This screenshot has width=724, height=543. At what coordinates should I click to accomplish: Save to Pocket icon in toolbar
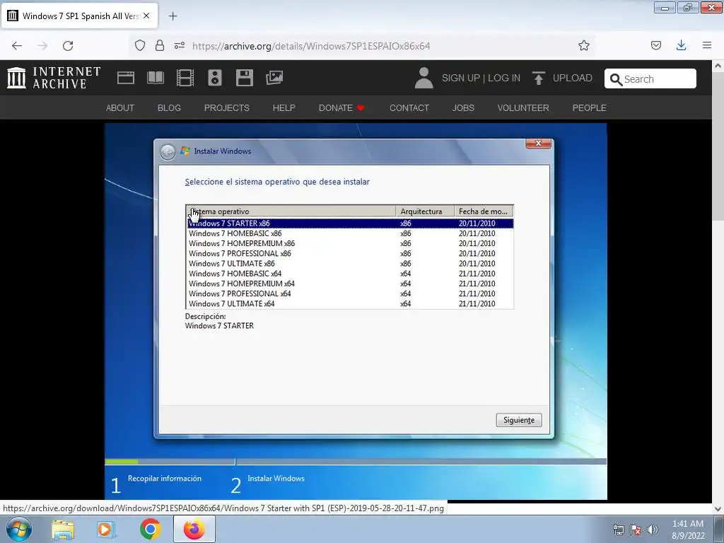tap(655, 45)
